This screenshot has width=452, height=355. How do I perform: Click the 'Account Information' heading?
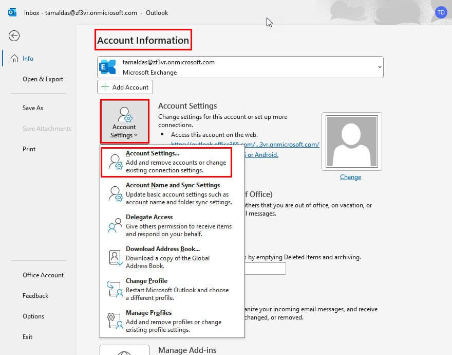[143, 40]
